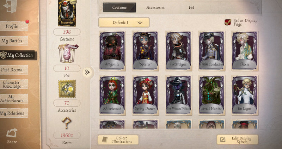Open the Pawnbroker character portrait
The image size is (282, 149).
pos(67,13)
